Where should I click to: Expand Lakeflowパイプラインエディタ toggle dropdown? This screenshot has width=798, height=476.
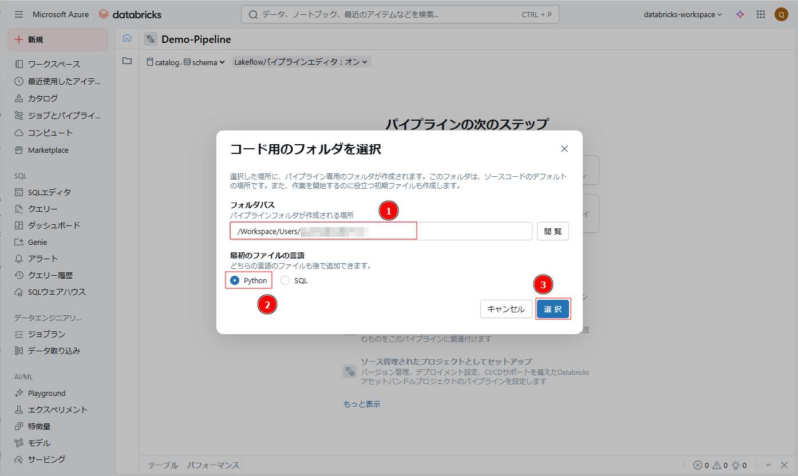pos(301,62)
